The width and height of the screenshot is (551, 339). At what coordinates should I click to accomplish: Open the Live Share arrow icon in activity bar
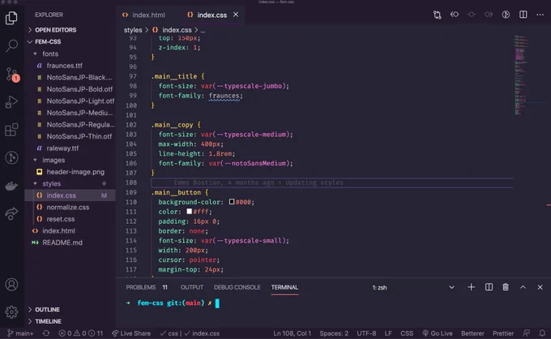coord(11,213)
